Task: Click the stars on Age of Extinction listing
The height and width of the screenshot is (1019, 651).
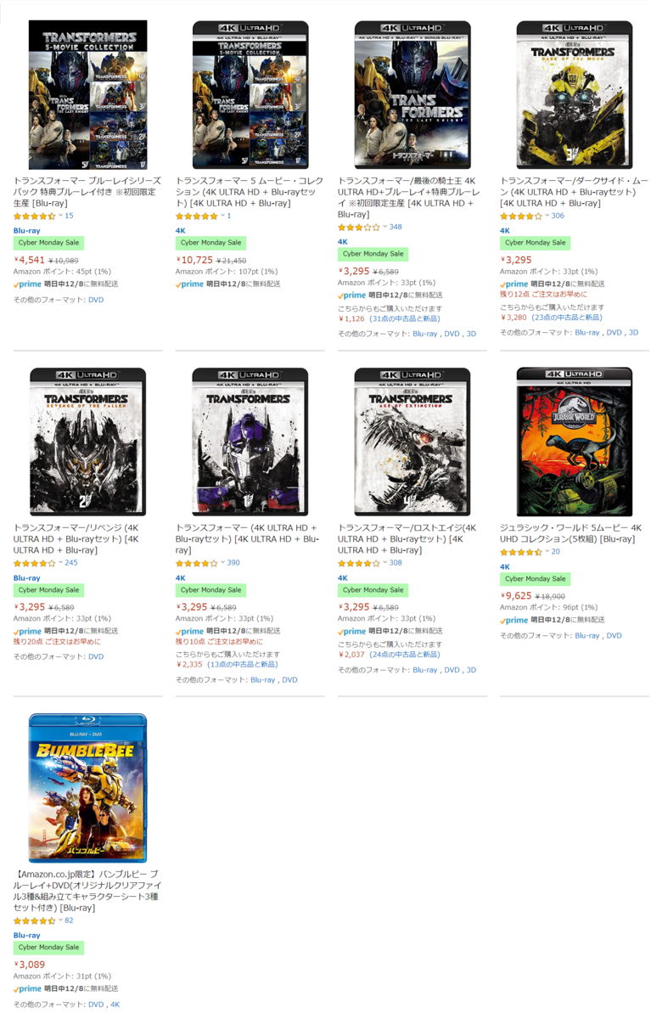Action: click(x=359, y=563)
